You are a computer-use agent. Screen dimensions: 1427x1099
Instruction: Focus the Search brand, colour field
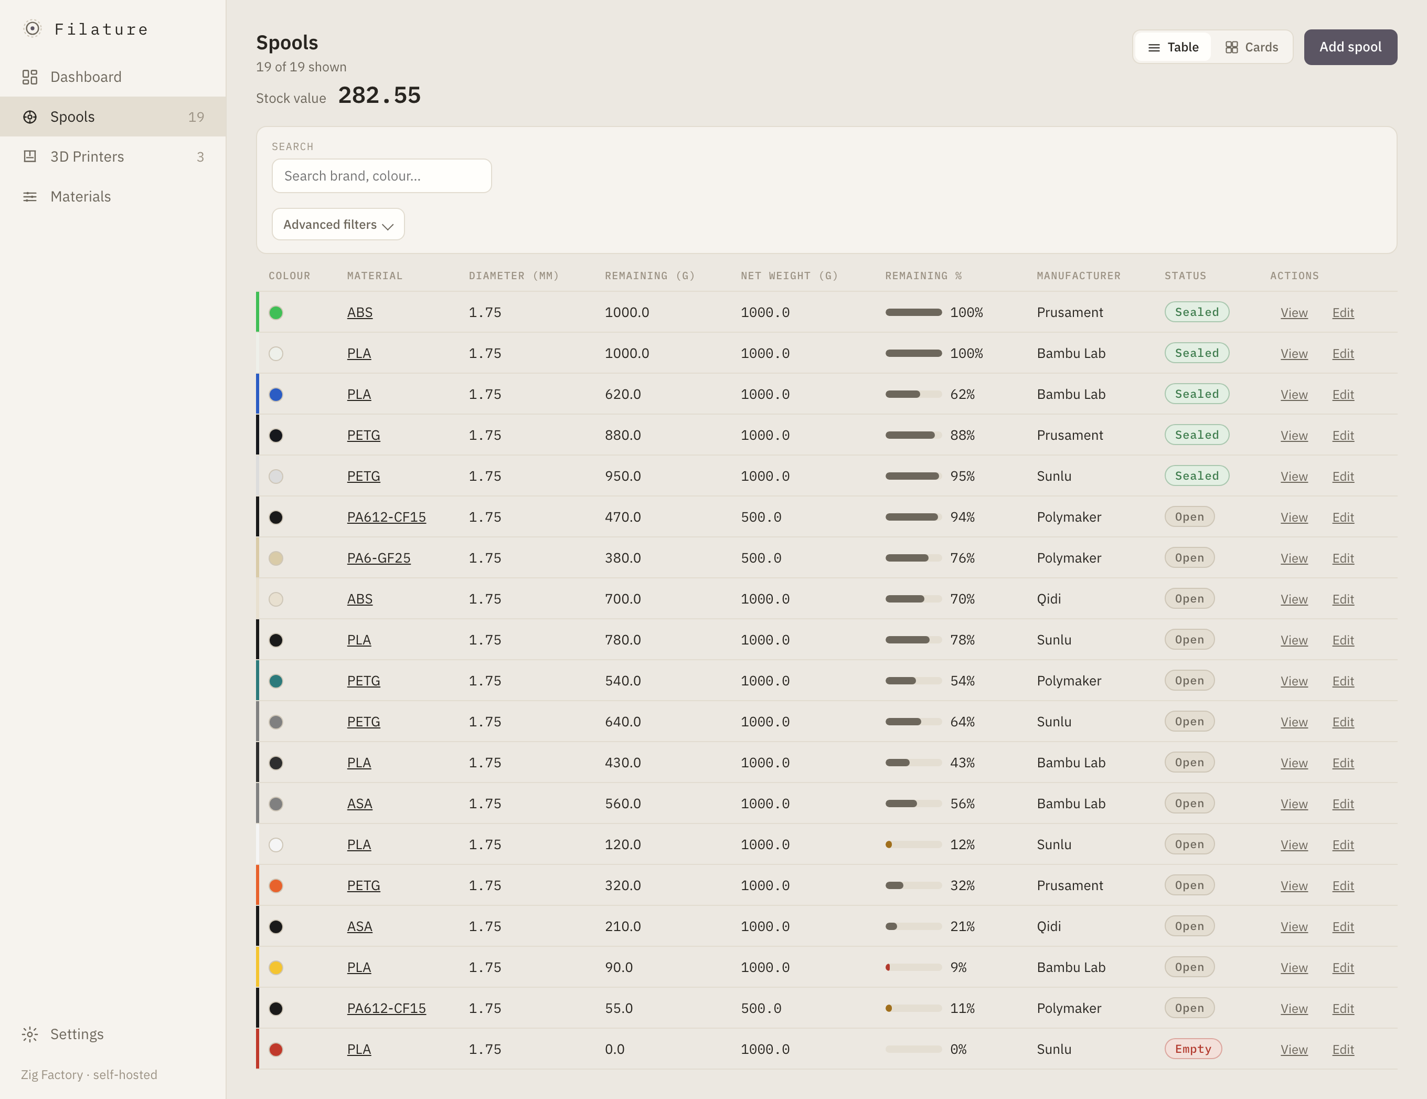tap(381, 176)
